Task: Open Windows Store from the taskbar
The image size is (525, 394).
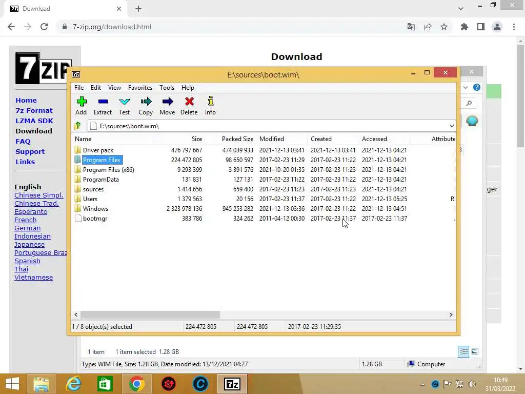Action: tap(105, 384)
